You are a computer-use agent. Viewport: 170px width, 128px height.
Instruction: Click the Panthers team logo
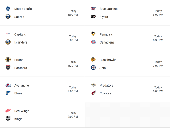pos(8,68)
